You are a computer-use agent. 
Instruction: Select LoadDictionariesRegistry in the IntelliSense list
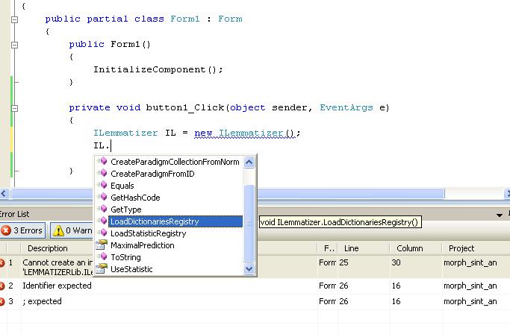[154, 221]
